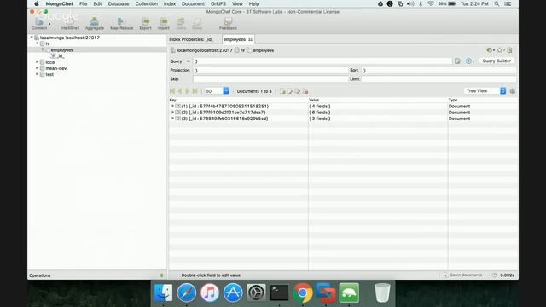Click the edit document icon
The width and height of the screenshot is (546, 307).
coord(290,91)
